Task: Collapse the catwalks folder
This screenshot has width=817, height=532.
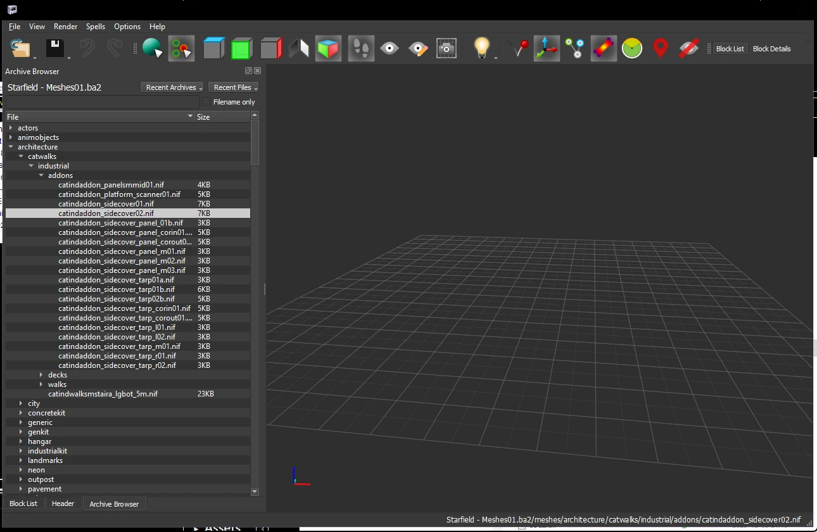Action: coord(21,156)
